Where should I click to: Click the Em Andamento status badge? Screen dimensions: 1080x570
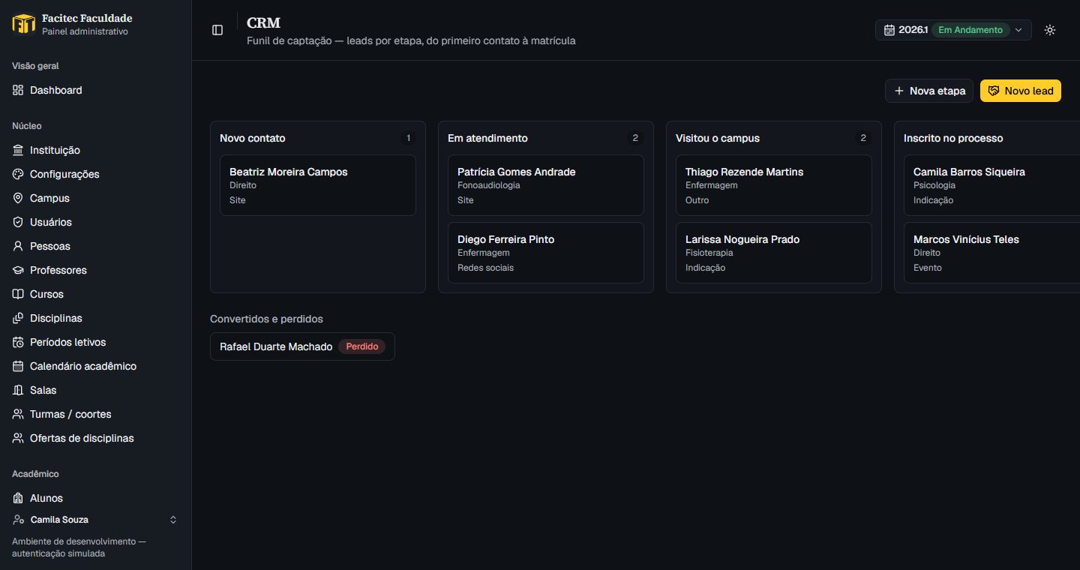point(970,30)
